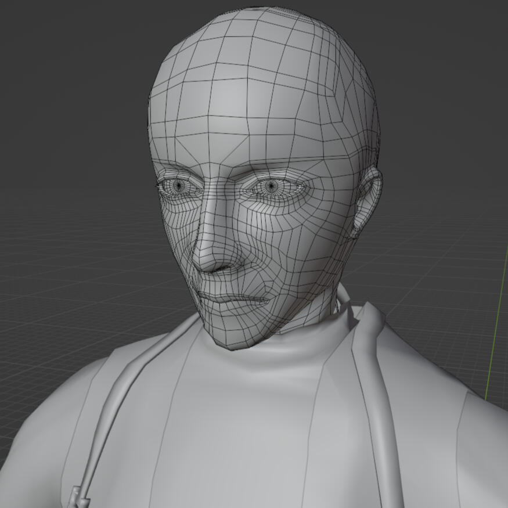Select the chin of the head mesh
Image resolution: width=508 pixels, height=508 pixels.
pos(231,338)
